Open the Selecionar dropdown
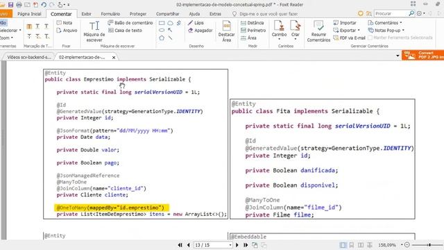The width and height of the screenshot is (444, 250). click(20, 31)
